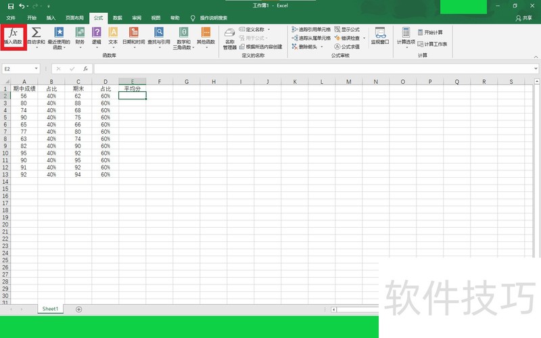Image resolution: width=541 pixels, height=338 pixels.
Task: Open the Error Checking dropdown arrow
Action: pyautogui.click(x=364, y=38)
